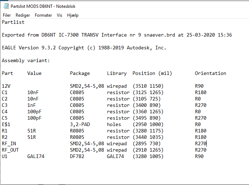Viewport: 249px width, 185px height.
Task: Place cursor on the GALI74 value for U1
Action: pos(36,157)
